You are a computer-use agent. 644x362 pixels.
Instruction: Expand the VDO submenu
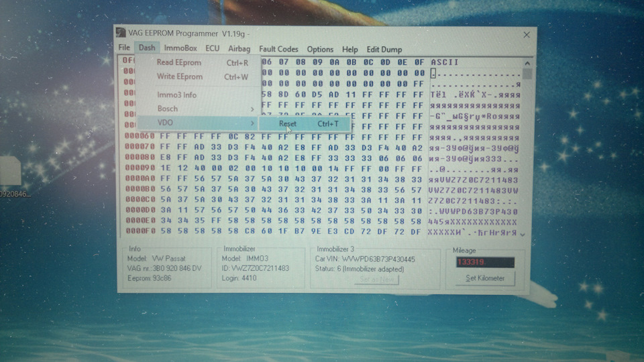point(199,123)
